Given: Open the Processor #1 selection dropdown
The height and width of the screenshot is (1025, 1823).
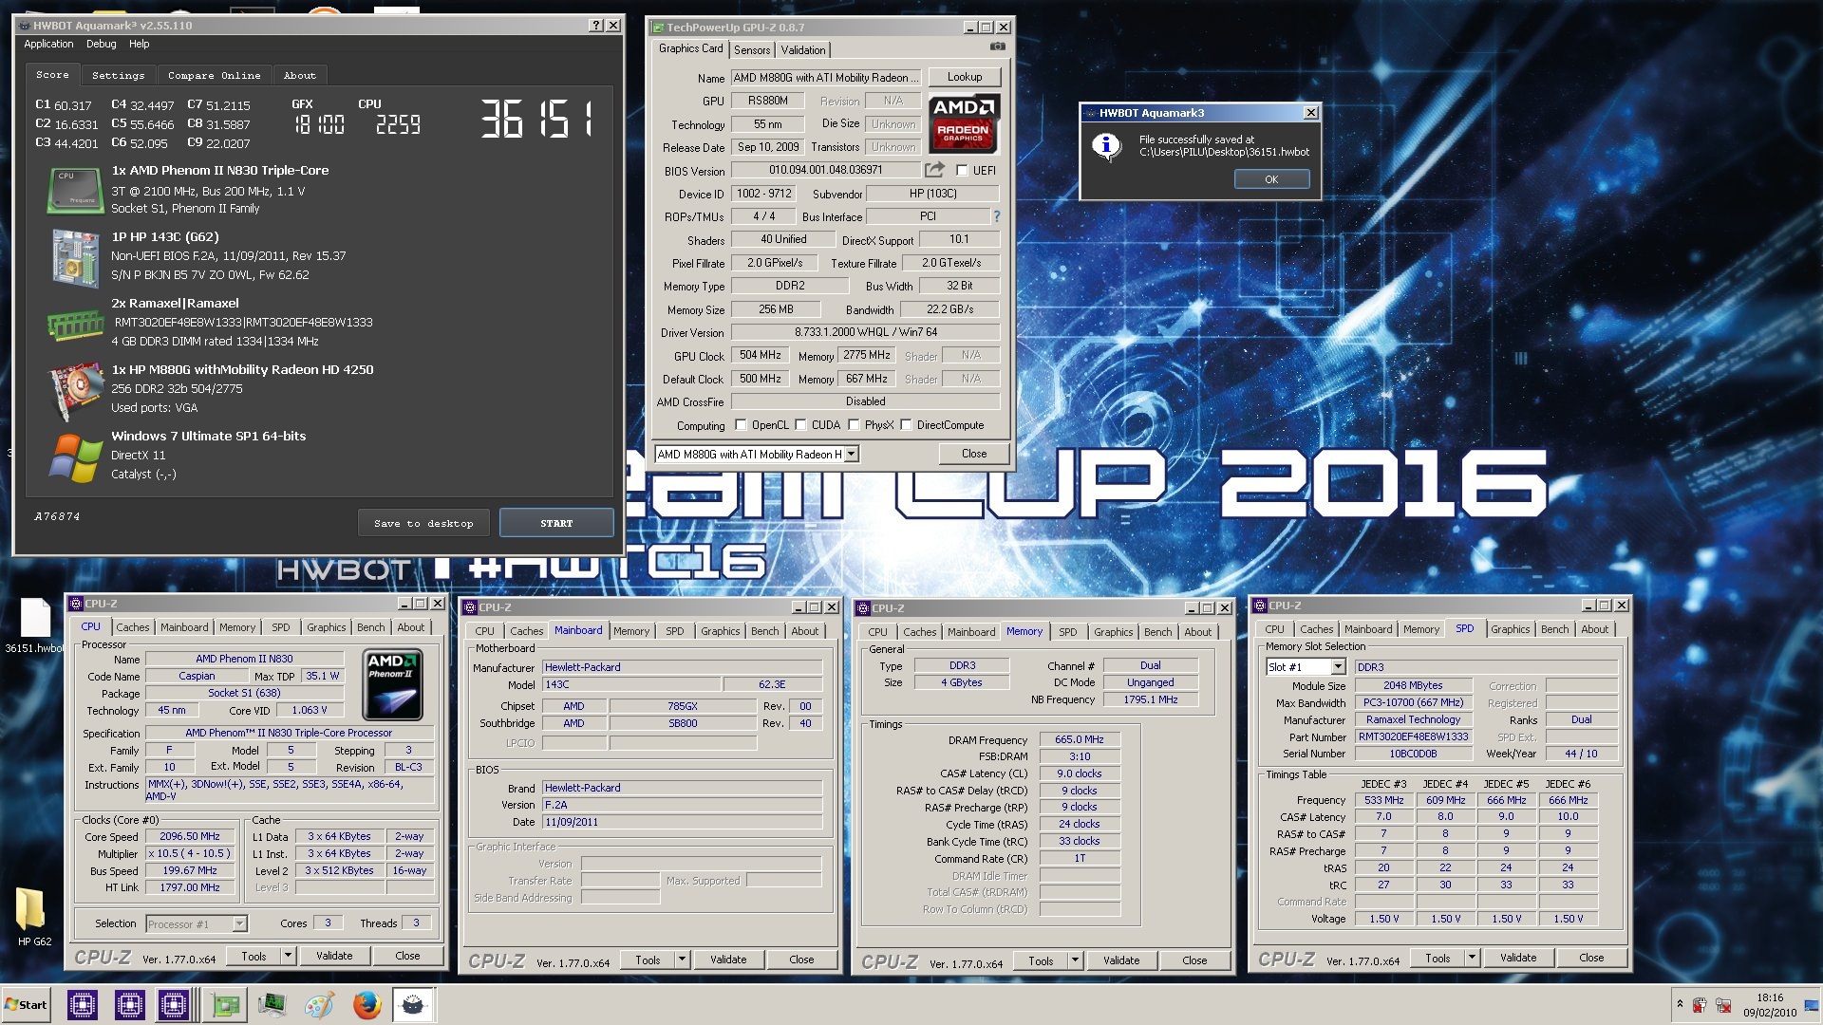Looking at the screenshot, I should coord(239,923).
